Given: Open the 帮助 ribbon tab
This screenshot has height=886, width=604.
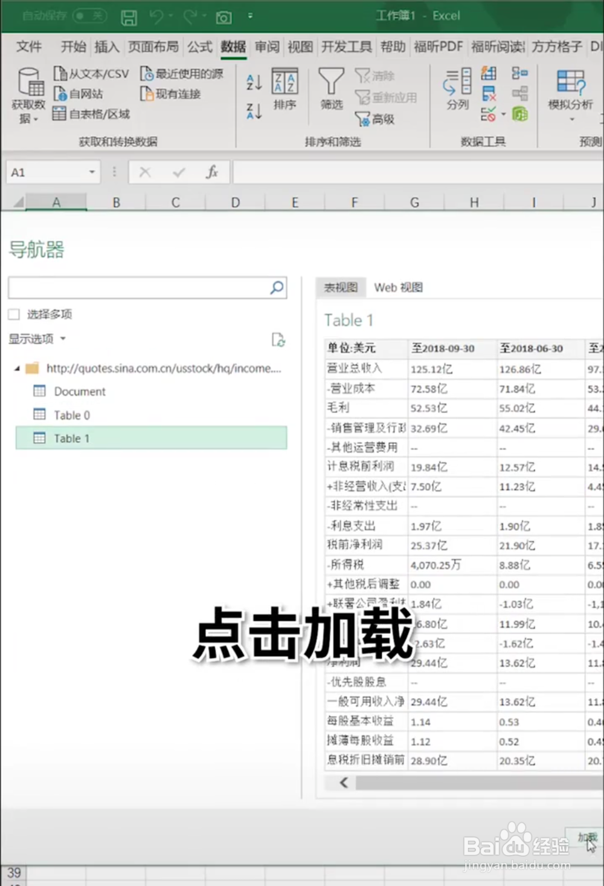Looking at the screenshot, I should click(x=393, y=47).
